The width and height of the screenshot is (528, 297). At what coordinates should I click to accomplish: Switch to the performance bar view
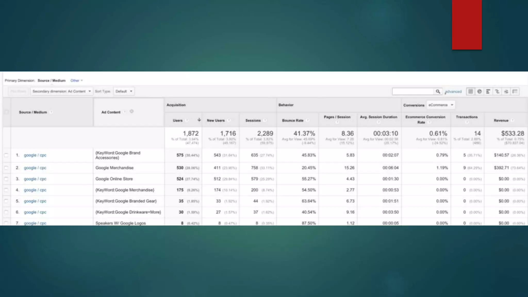488,92
